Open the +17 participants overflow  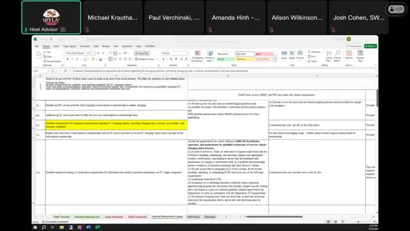pyautogui.click(x=396, y=9)
